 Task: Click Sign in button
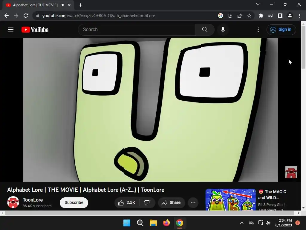[x=281, y=30]
